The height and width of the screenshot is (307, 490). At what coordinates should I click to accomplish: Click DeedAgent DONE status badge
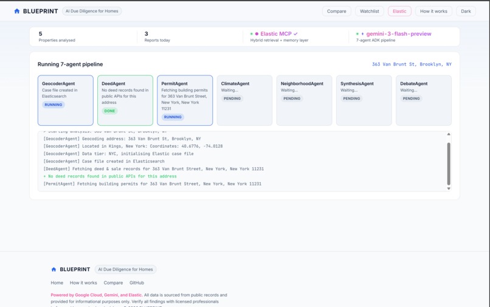[x=109, y=111]
